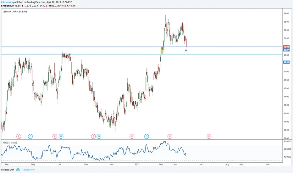Click the 43.00 price axis label
Viewport: 293px width, 173px height.
point(286,105)
